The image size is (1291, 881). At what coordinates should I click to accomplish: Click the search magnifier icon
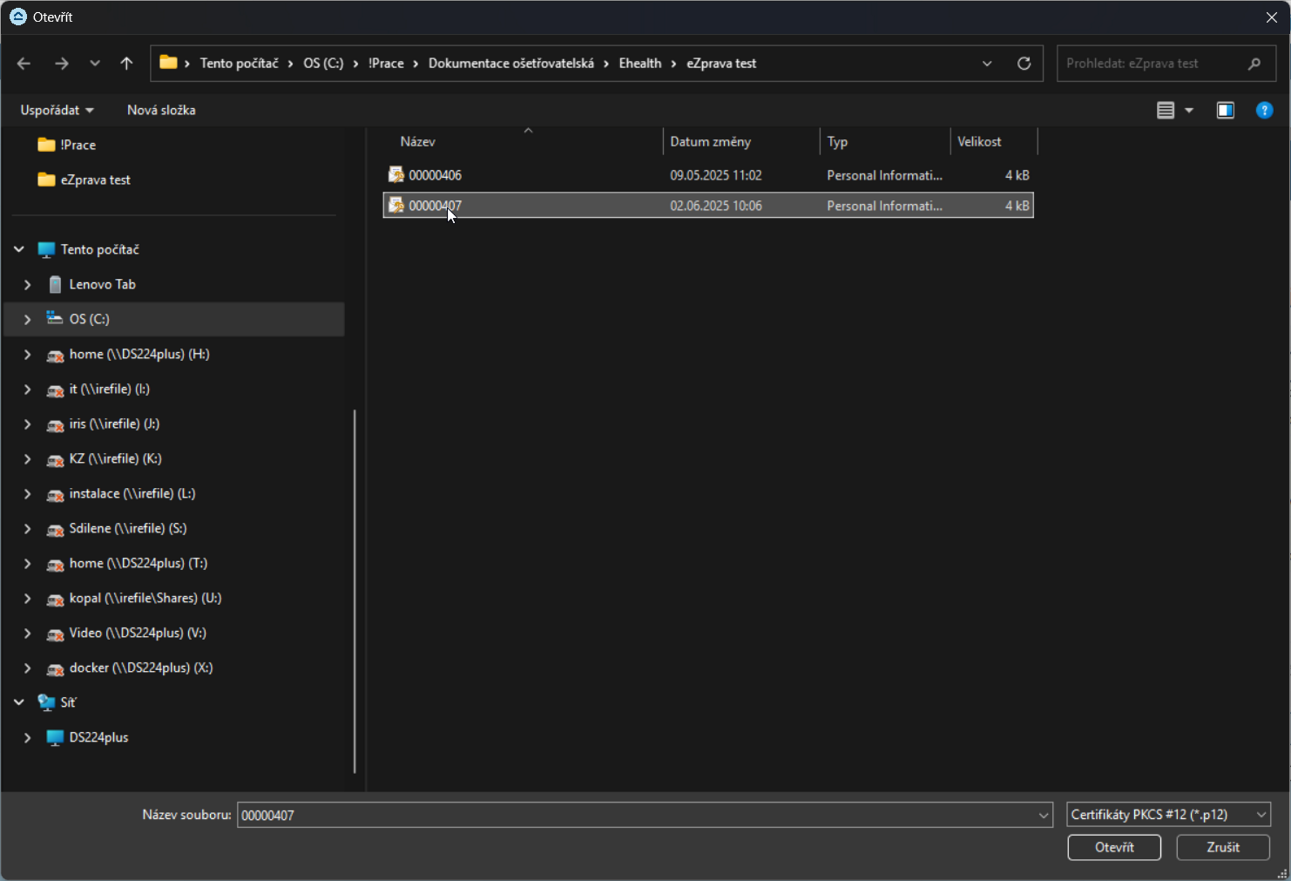click(x=1254, y=63)
